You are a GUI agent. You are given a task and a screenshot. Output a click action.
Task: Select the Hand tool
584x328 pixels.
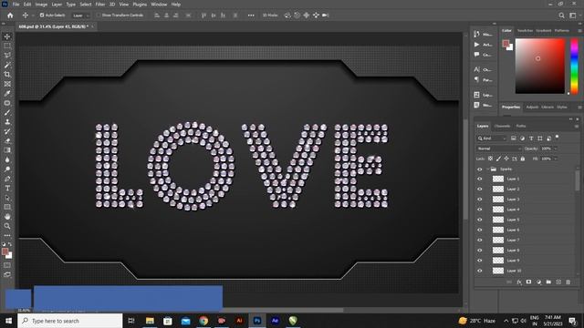tap(7, 217)
